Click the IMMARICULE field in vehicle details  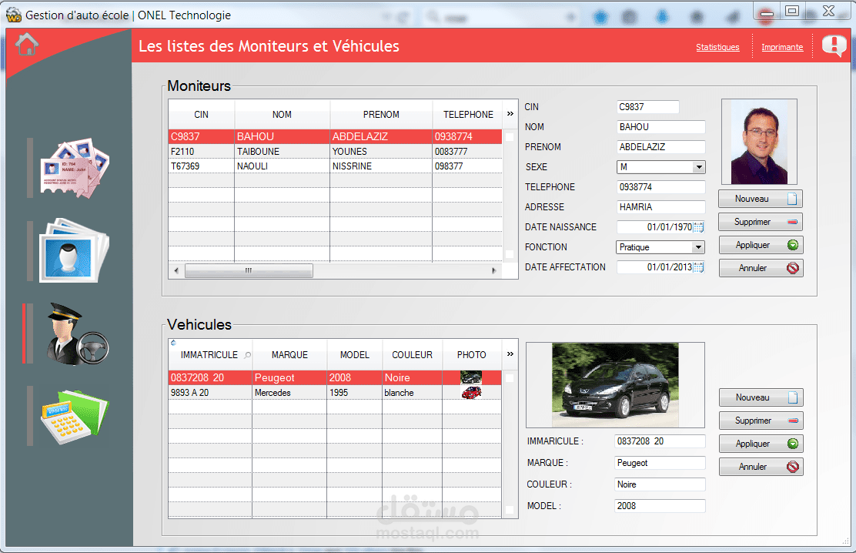(660, 441)
